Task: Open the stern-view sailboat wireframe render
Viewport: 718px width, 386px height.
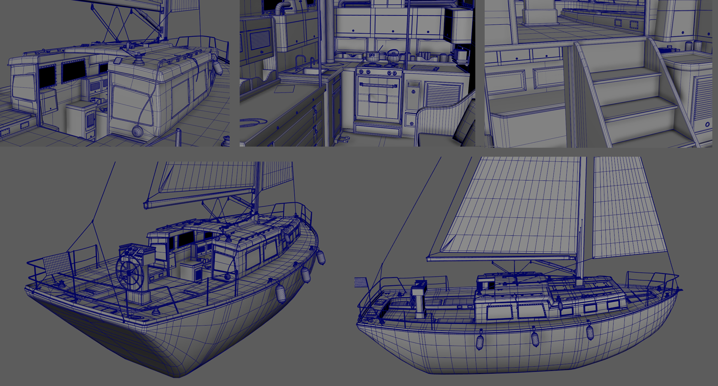Action: click(x=176, y=269)
